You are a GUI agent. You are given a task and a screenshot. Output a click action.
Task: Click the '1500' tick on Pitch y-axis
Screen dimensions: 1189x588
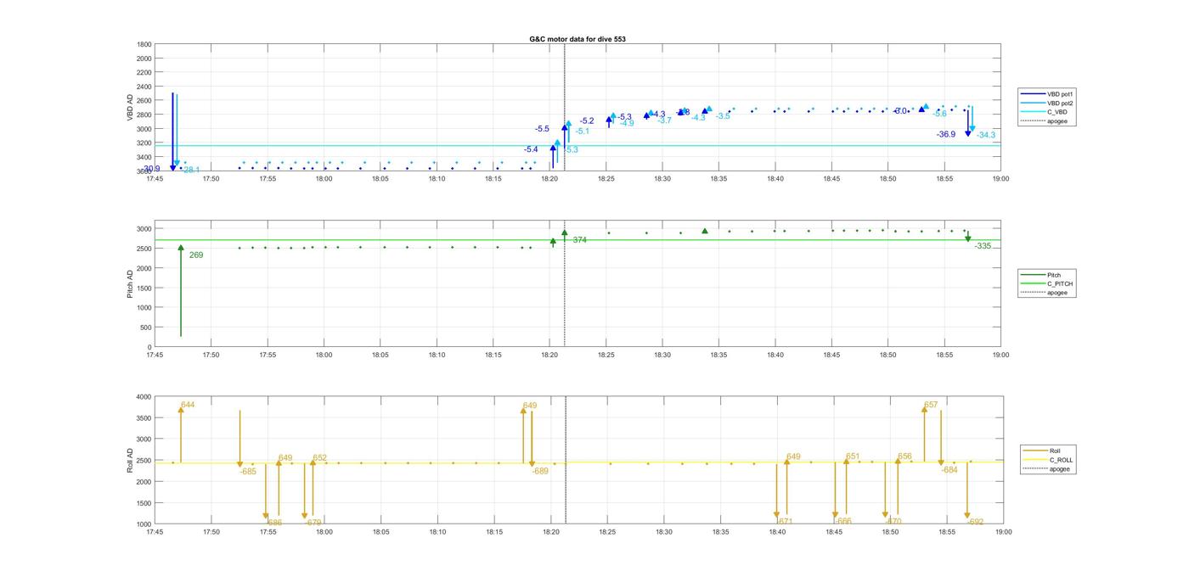(x=144, y=288)
